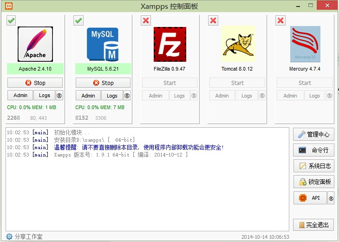The height and width of the screenshot is (242, 339).
Task: Click the 2014-10-14 10:06:53 timestamp
Action: tap(265, 237)
